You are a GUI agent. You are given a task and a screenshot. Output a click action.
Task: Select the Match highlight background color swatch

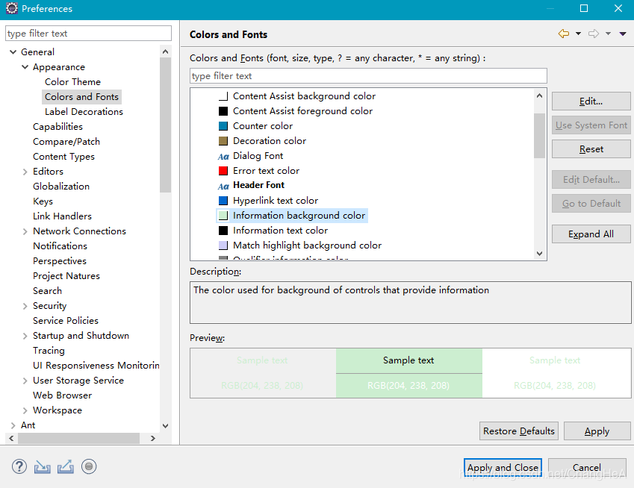pos(223,245)
